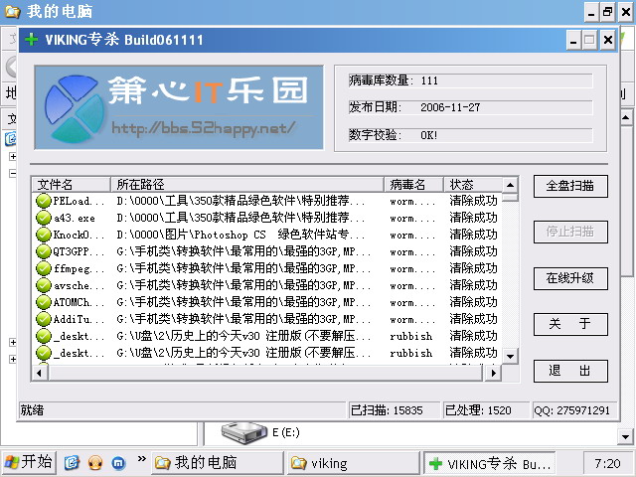Click the blue round m quick launch icon
This screenshot has height=477, width=636.
(118, 463)
